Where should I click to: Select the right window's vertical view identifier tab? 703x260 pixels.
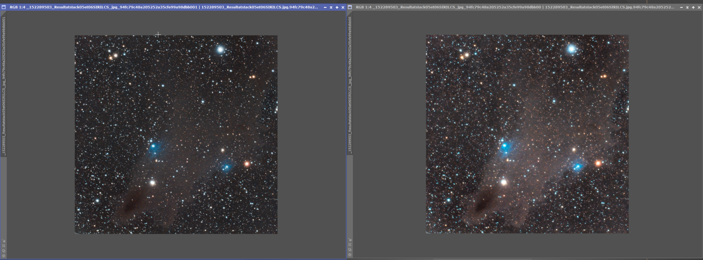(x=350, y=84)
